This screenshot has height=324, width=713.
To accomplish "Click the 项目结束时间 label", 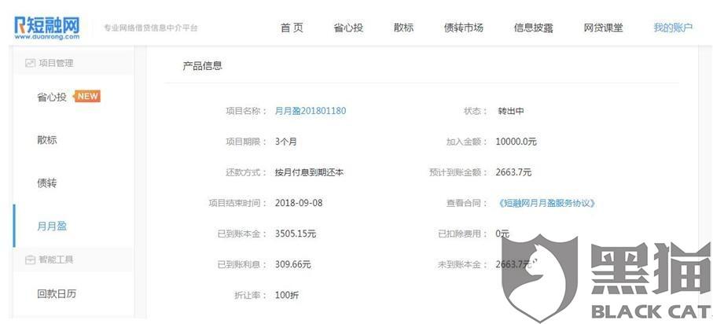I will tap(237, 203).
